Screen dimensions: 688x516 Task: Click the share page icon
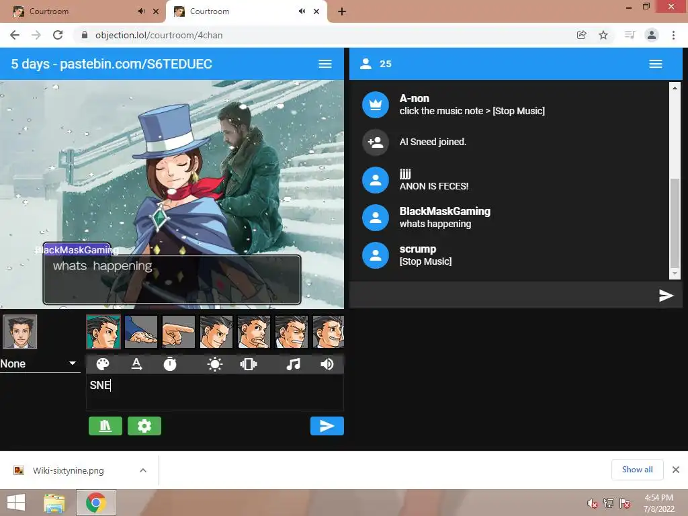click(581, 35)
